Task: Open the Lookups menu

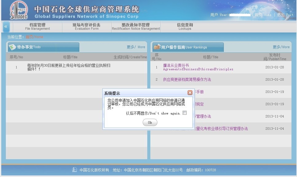Action: tap(185, 27)
